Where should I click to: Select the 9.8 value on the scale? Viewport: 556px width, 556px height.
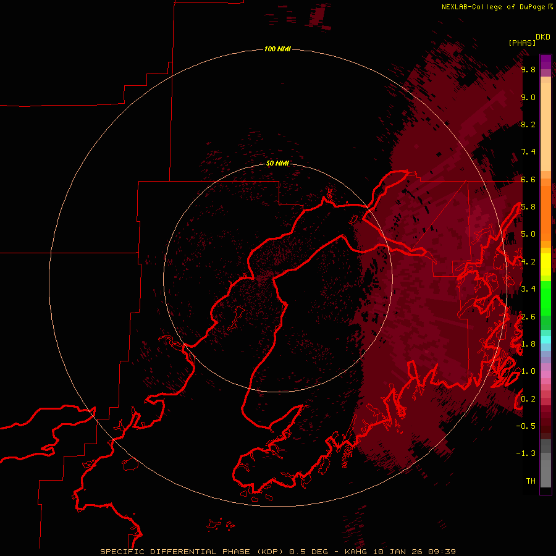[528, 69]
